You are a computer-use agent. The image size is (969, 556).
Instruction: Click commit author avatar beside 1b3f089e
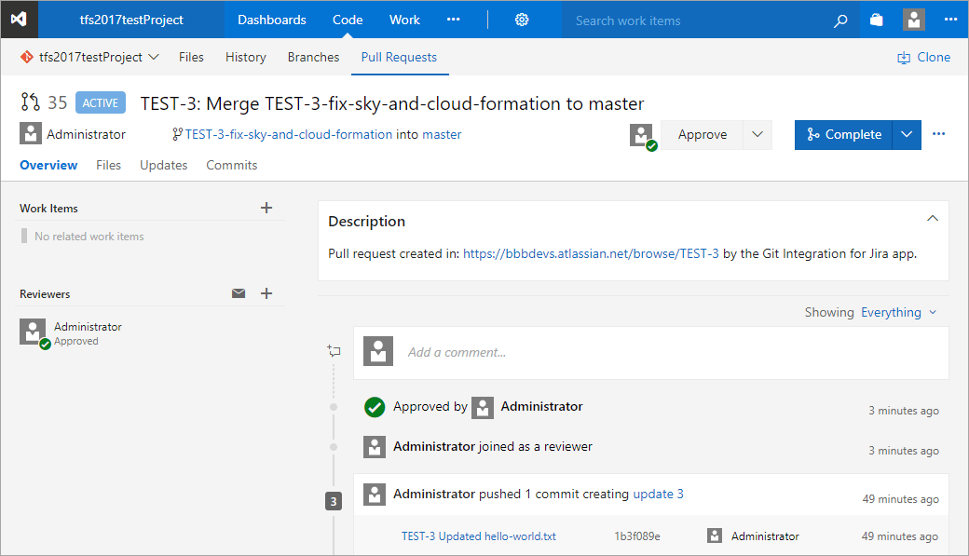[715, 536]
